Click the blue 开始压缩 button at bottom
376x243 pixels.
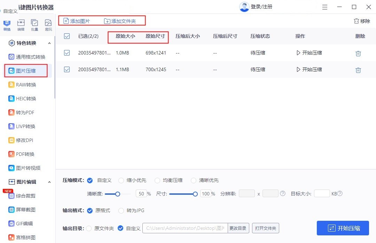pos(343,228)
